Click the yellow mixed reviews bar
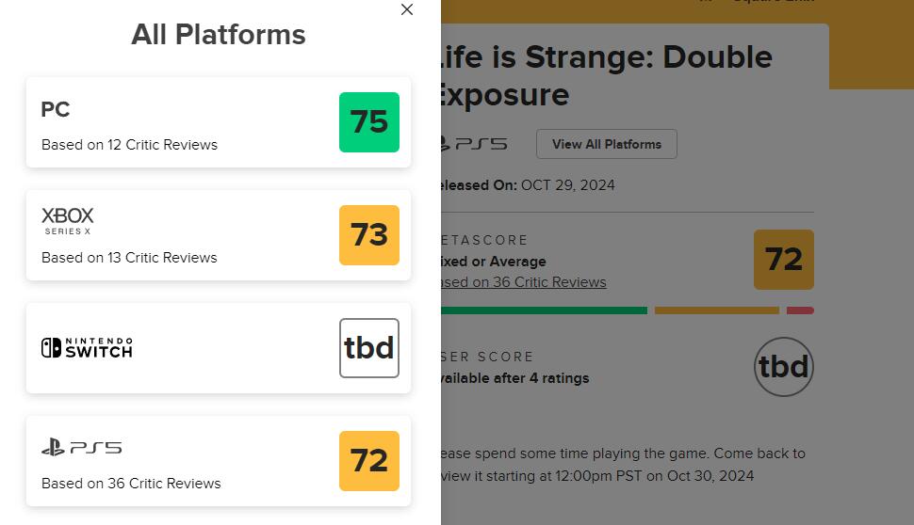The height and width of the screenshot is (525, 914). click(716, 310)
